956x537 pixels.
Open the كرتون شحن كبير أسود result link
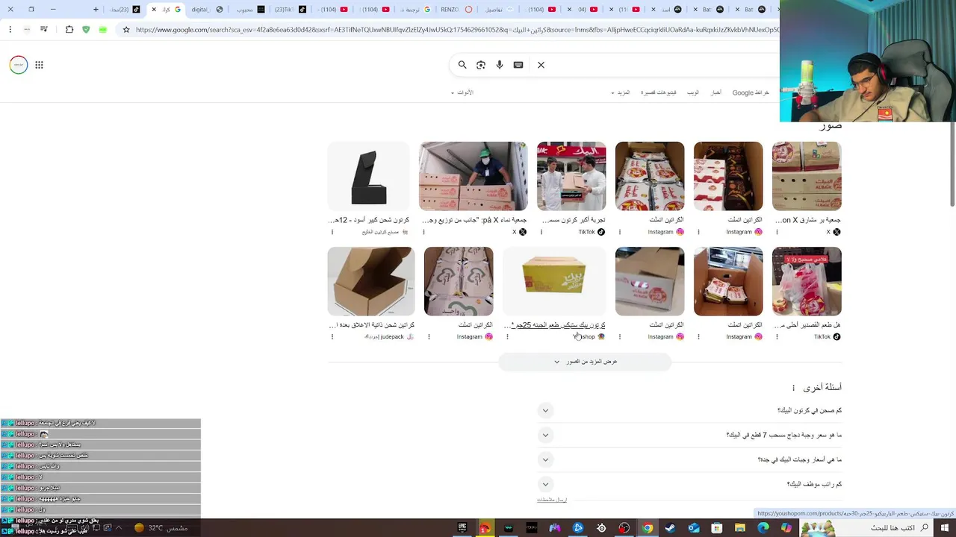[369, 220]
